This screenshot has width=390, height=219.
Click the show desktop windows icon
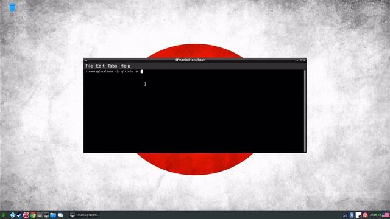pyautogui.click(x=60, y=215)
